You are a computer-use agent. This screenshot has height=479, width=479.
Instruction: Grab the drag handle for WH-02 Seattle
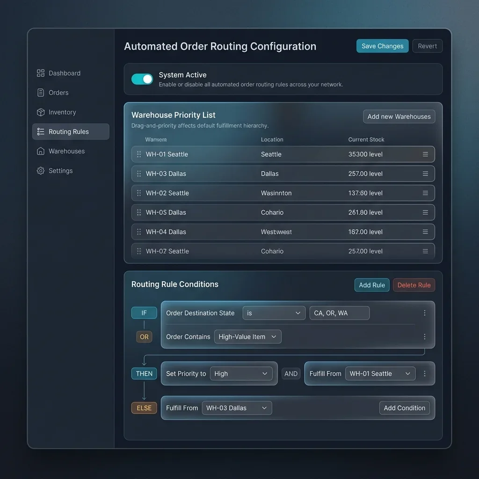click(139, 193)
